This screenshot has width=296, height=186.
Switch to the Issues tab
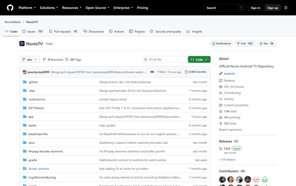pyautogui.click(x=33, y=31)
